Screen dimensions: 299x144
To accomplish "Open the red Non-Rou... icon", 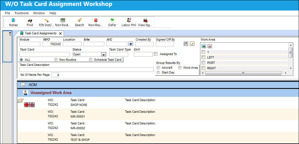I will pyautogui.click(x=96, y=20).
